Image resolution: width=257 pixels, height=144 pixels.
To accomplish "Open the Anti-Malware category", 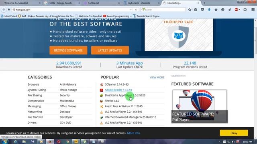I will pyautogui.click(x=68, y=84).
